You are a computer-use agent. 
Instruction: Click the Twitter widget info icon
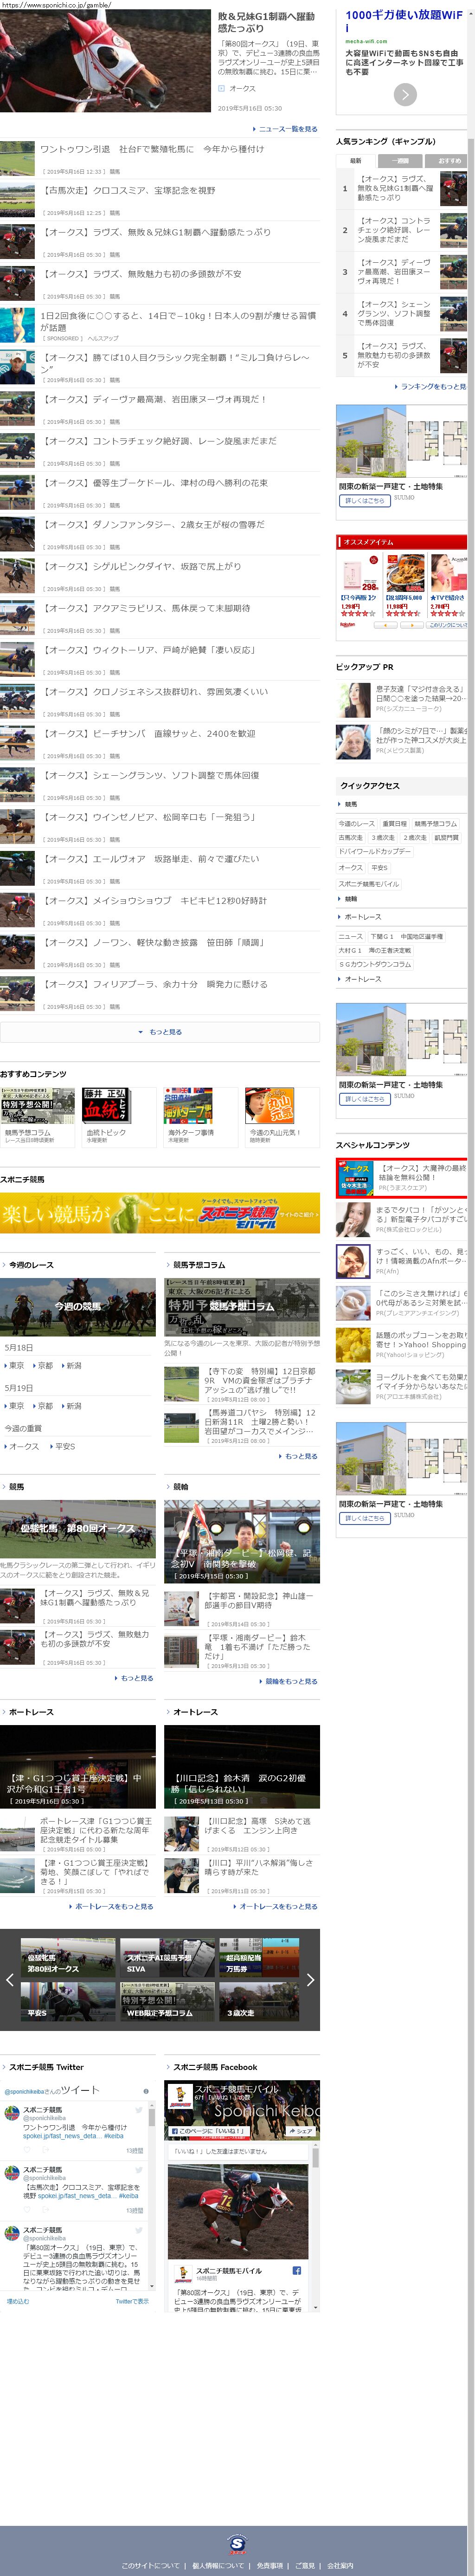pos(145,2090)
